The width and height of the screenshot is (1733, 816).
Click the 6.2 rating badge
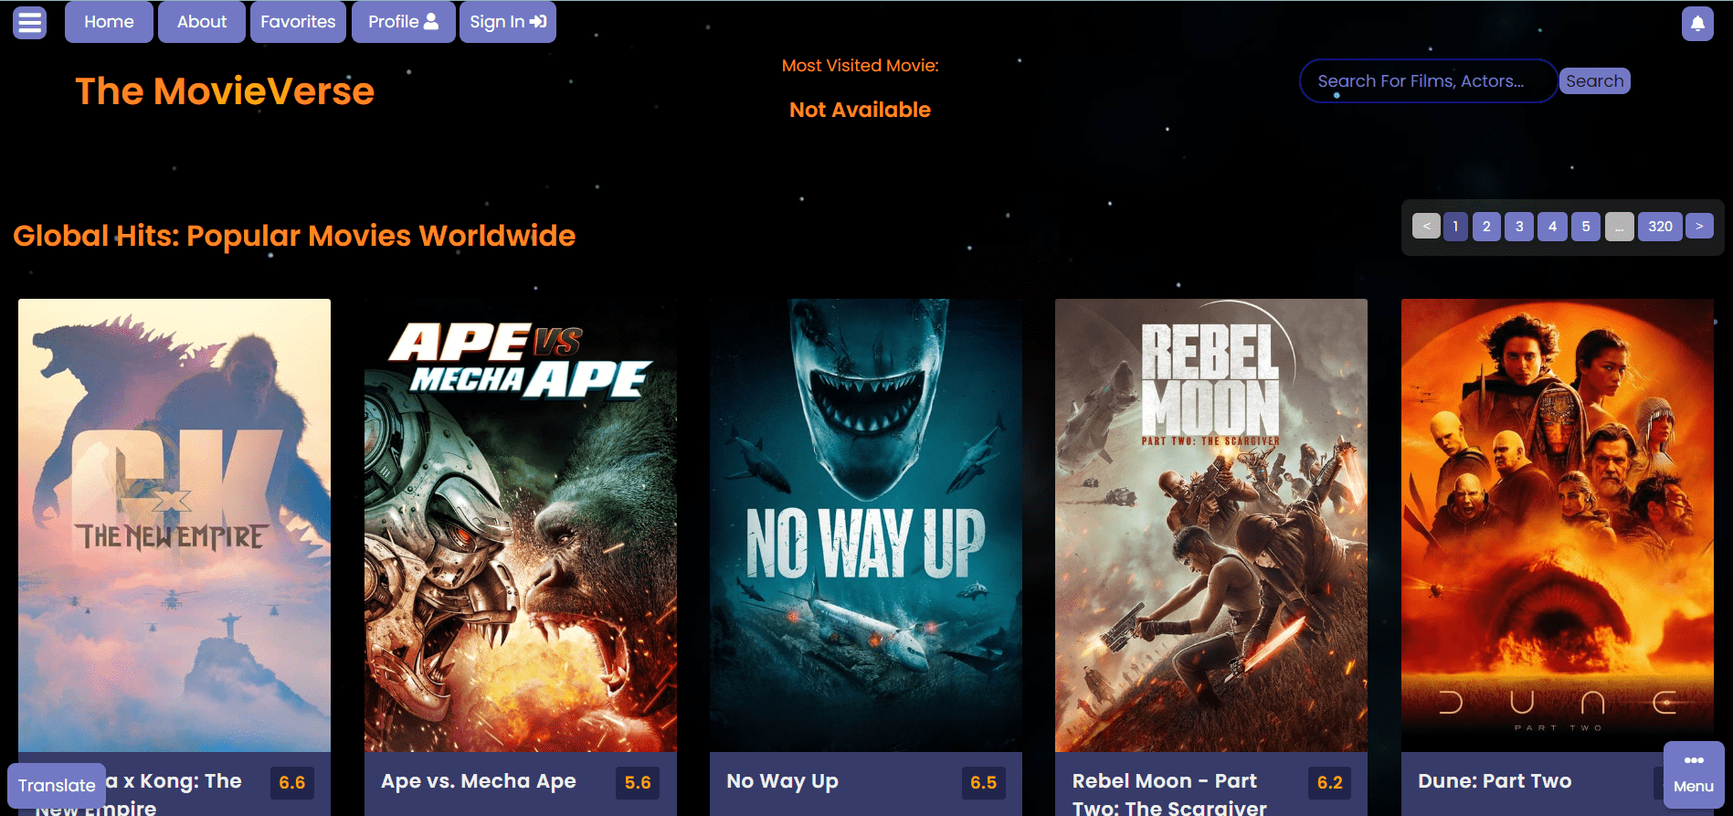pyautogui.click(x=1330, y=783)
